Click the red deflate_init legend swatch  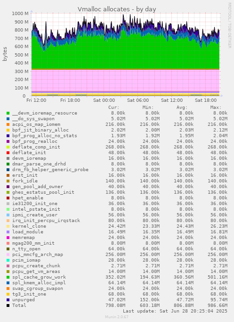(8, 153)
